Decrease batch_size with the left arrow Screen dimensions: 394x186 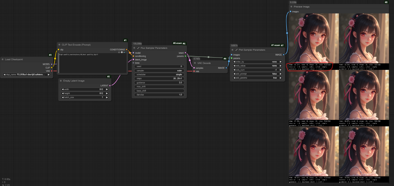(x=62, y=97)
